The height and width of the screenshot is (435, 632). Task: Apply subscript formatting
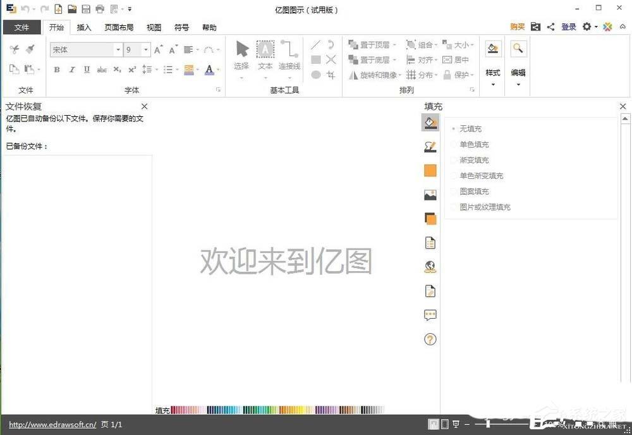(x=117, y=70)
